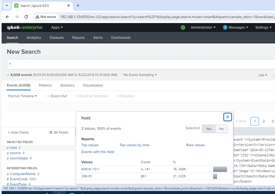This screenshot has height=194, width=275.
Task: Open the source field in Selected Fields
Action: click(x=16, y=153)
